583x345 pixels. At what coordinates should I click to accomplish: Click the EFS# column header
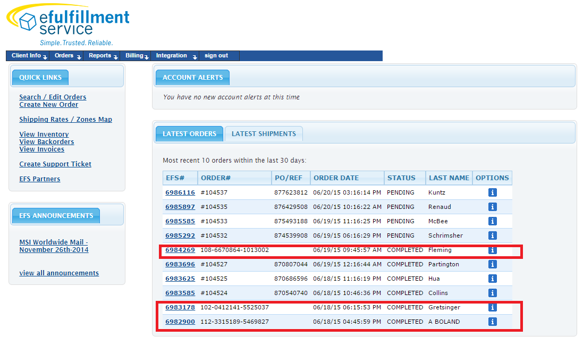[x=180, y=178]
